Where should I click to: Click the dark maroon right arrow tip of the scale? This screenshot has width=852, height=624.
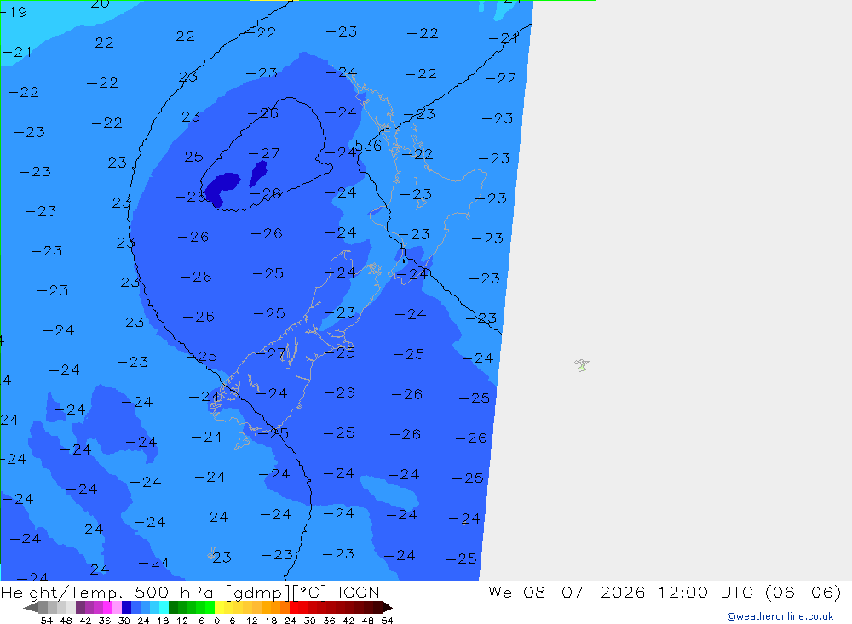coord(387,607)
